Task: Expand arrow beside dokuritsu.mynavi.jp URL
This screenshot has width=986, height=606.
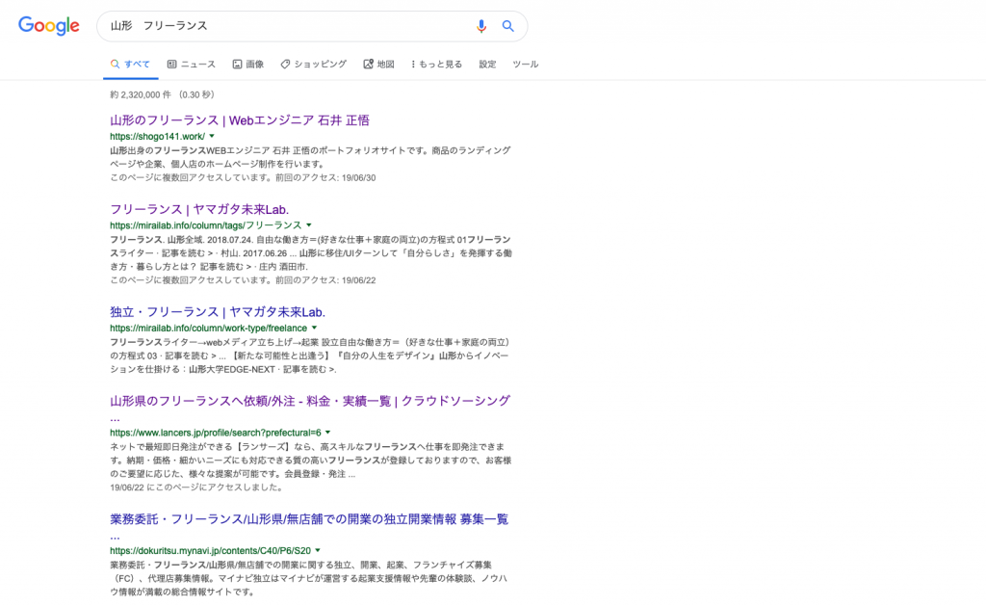Action: pyautogui.click(x=317, y=551)
